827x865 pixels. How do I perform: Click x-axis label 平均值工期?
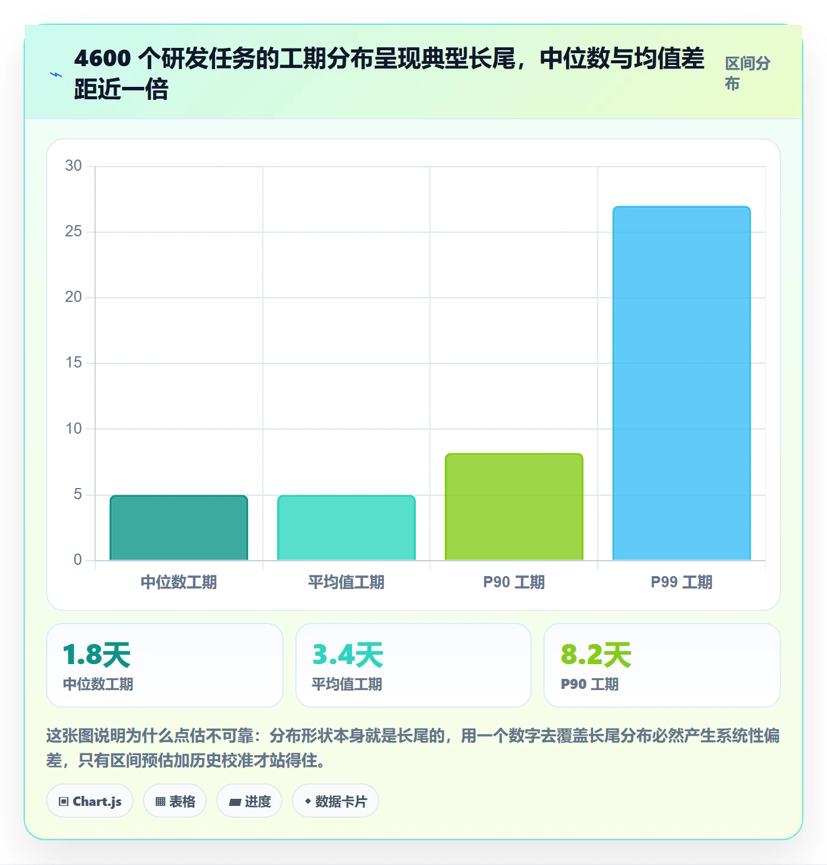[346, 582]
